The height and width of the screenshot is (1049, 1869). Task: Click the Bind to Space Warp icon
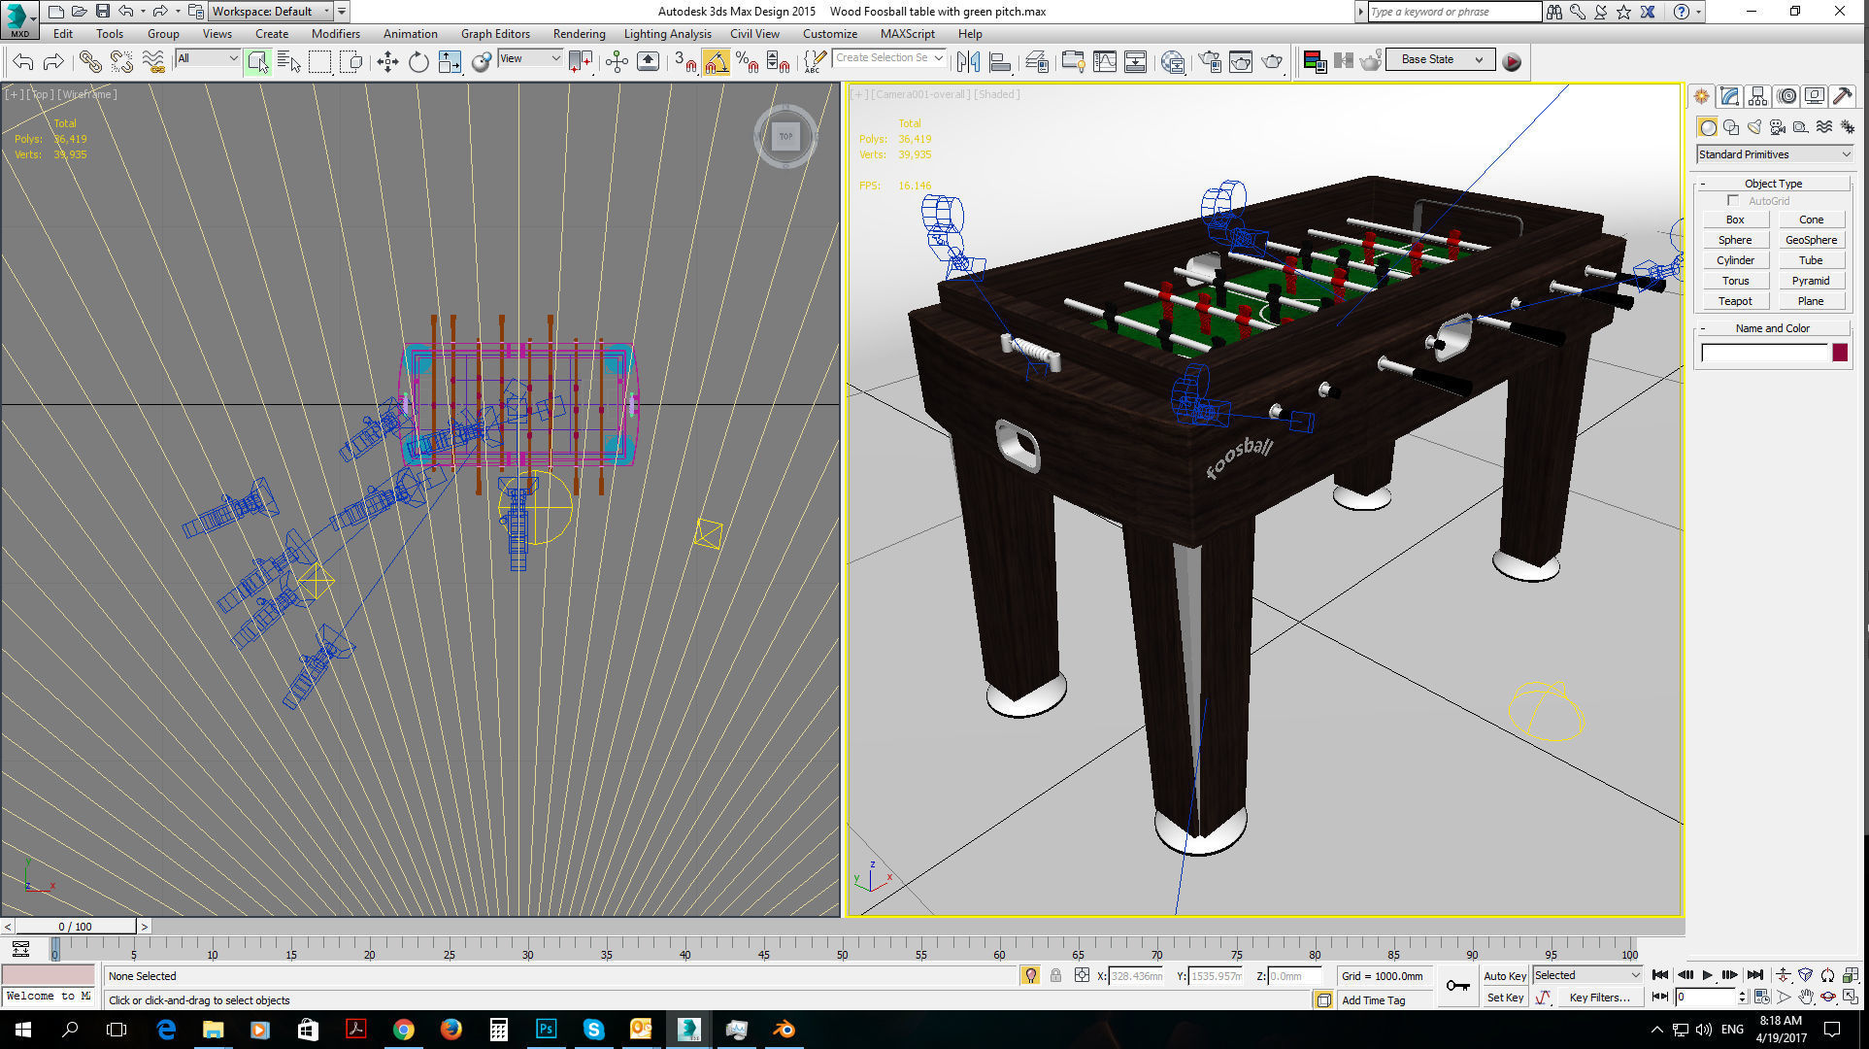[153, 62]
